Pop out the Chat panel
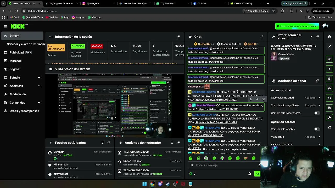335x188 pixels. click(262, 37)
